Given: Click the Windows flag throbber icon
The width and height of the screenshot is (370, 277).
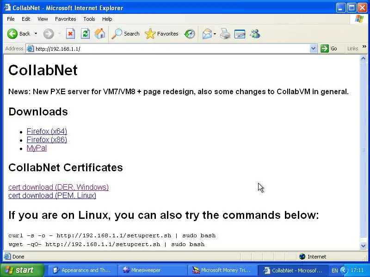Looking at the screenshot, I should pos(359,19).
